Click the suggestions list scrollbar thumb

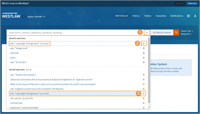pos(149,70)
